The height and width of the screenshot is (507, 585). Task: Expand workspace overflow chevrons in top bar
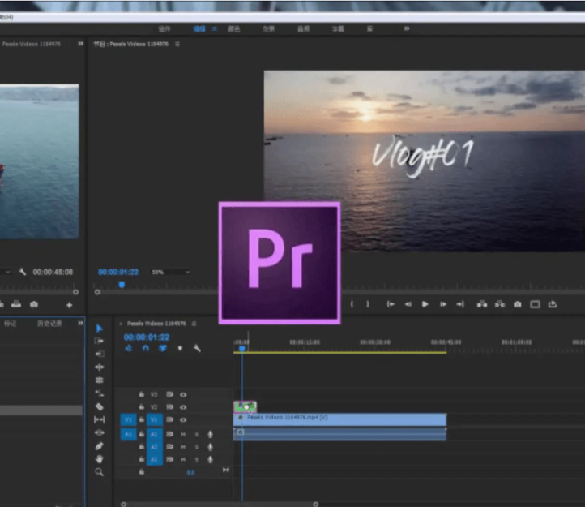coord(407,28)
